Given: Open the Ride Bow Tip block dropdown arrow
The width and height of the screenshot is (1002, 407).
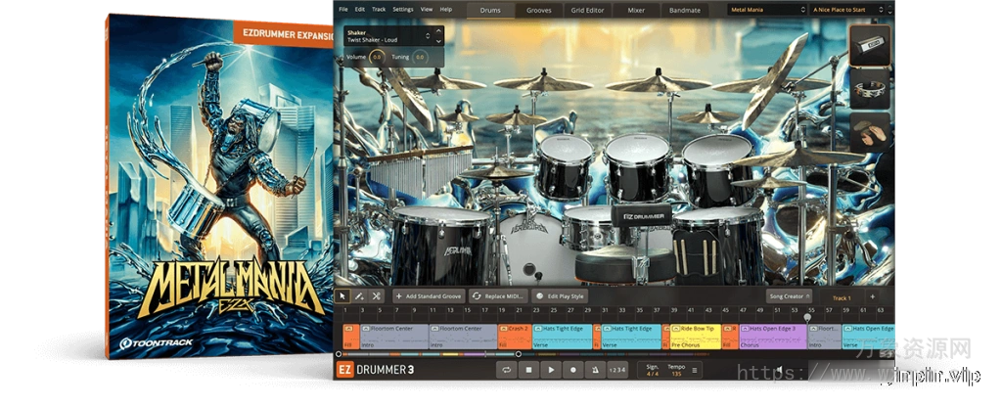Looking at the screenshot, I should (675, 328).
